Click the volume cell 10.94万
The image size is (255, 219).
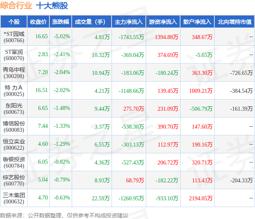coord(101,73)
